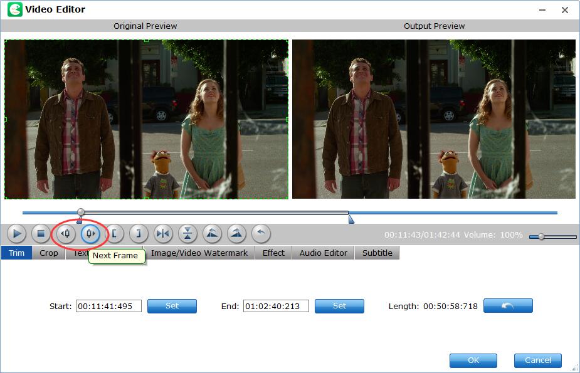This screenshot has width=580, height=373.
Task: Click the Original Preview video pane
Action: tap(147, 119)
